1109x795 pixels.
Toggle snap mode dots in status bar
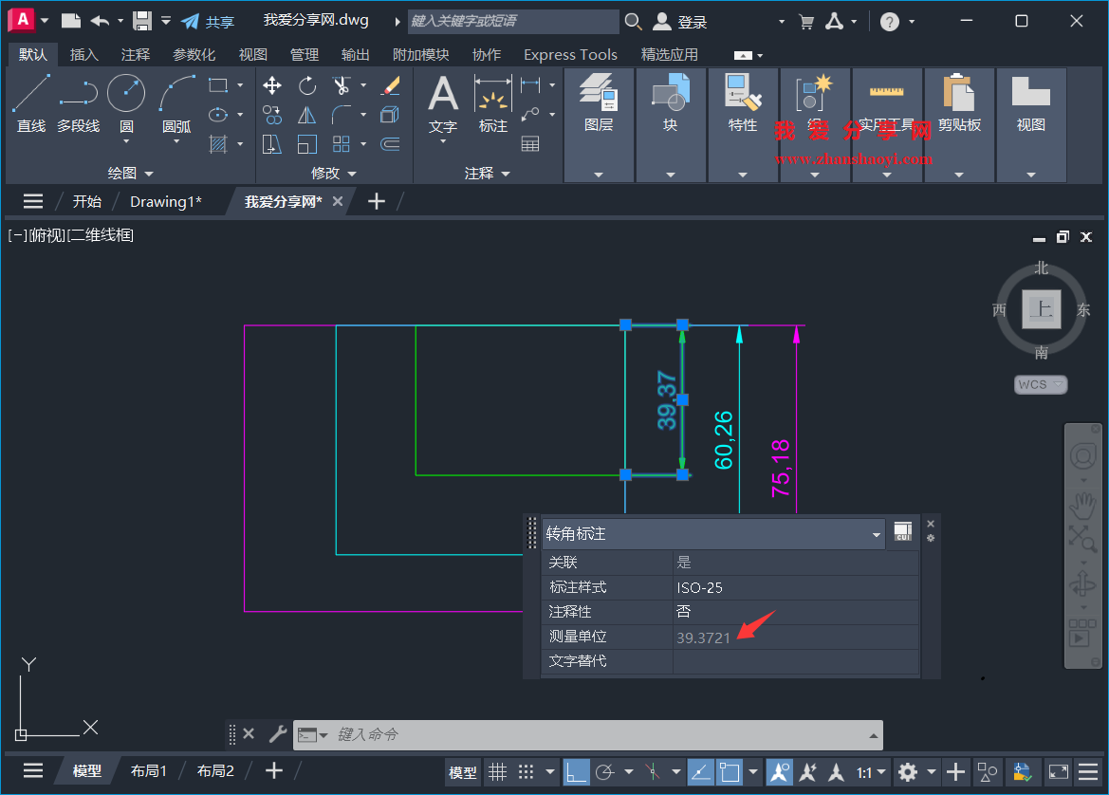527,772
